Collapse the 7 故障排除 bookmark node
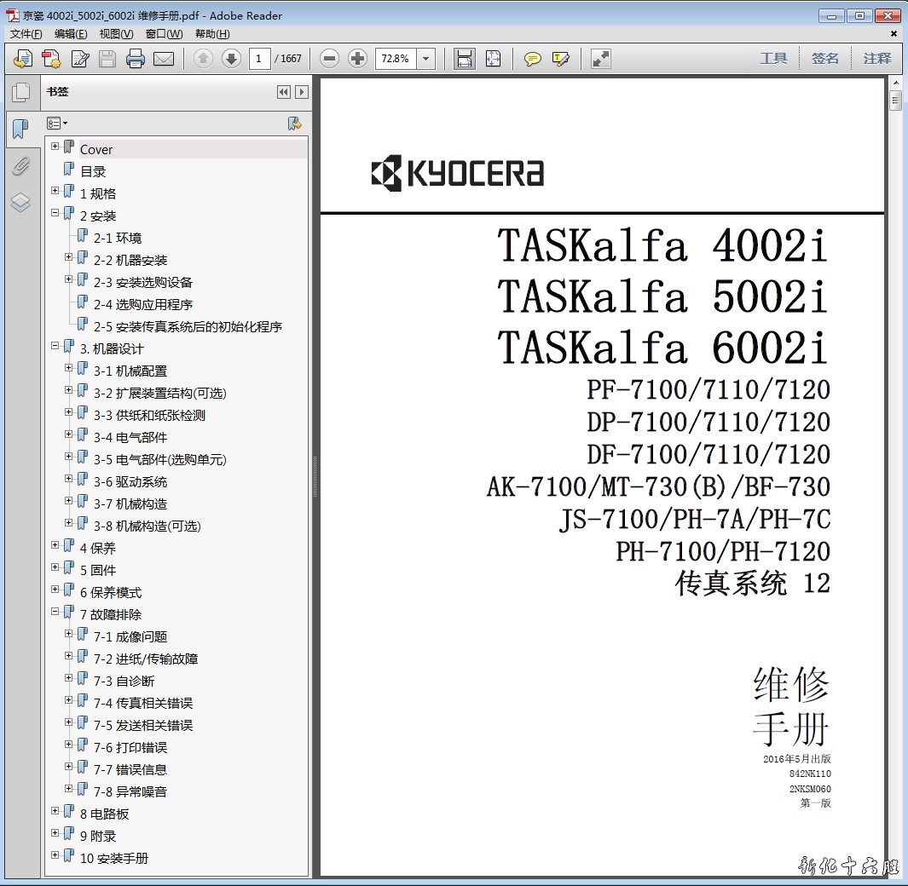This screenshot has height=886, width=908. (x=55, y=612)
